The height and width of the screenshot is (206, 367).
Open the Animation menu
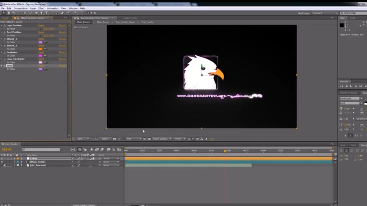[52, 8]
